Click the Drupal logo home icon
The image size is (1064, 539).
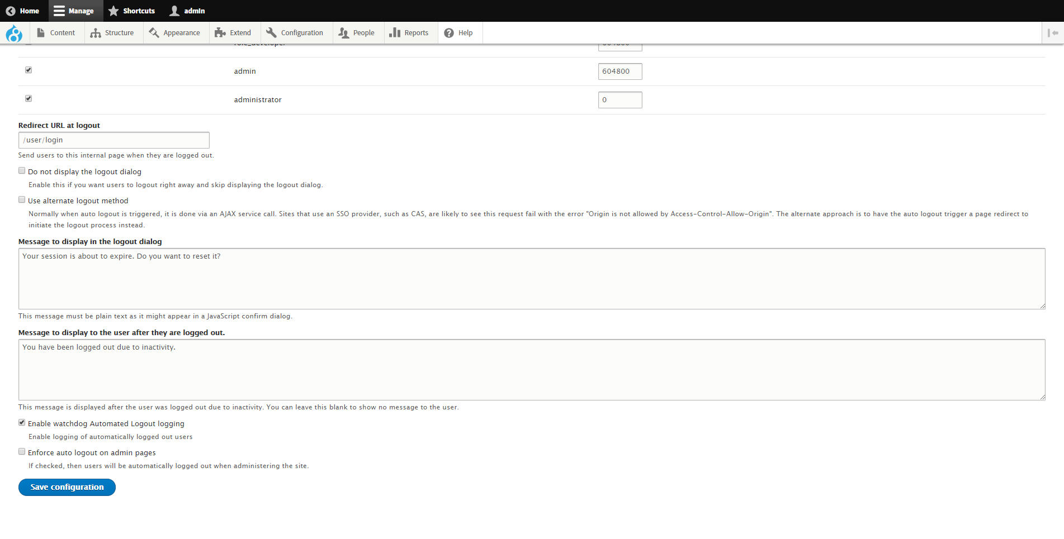coord(13,34)
